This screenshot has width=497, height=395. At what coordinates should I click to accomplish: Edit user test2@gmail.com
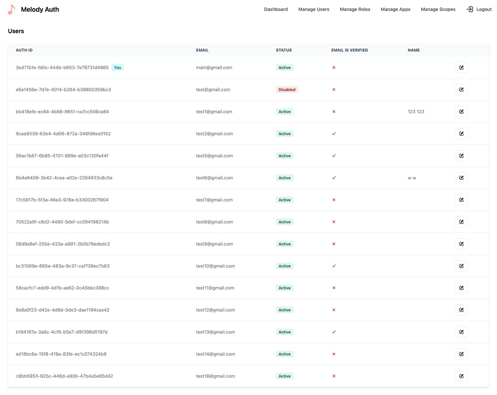tap(461, 134)
